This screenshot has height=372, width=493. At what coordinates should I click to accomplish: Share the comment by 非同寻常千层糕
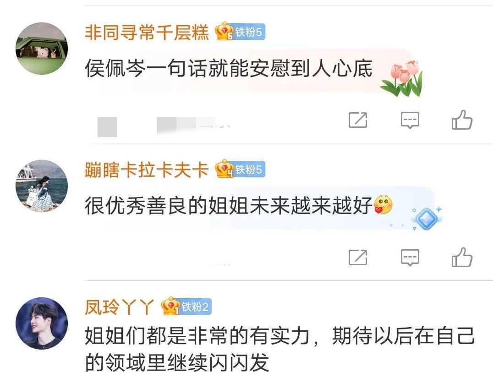point(358,120)
